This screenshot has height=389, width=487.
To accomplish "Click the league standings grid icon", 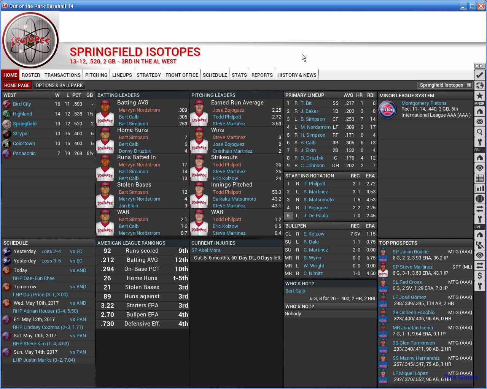I will point(479,178).
